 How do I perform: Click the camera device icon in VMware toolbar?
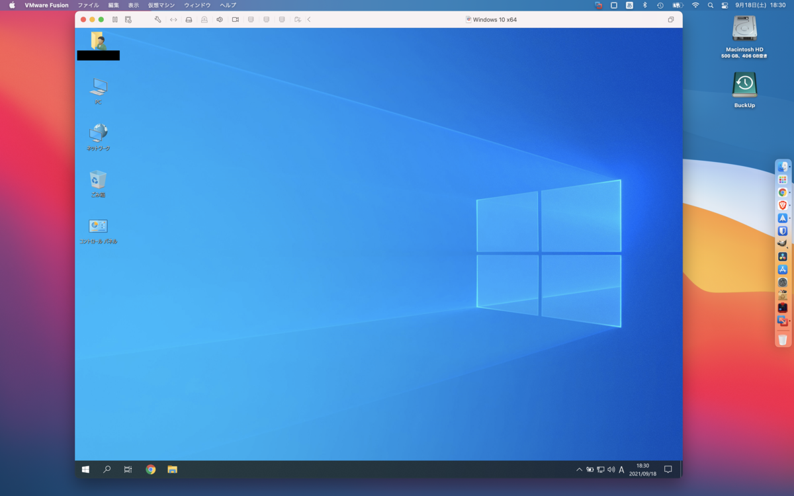point(235,20)
